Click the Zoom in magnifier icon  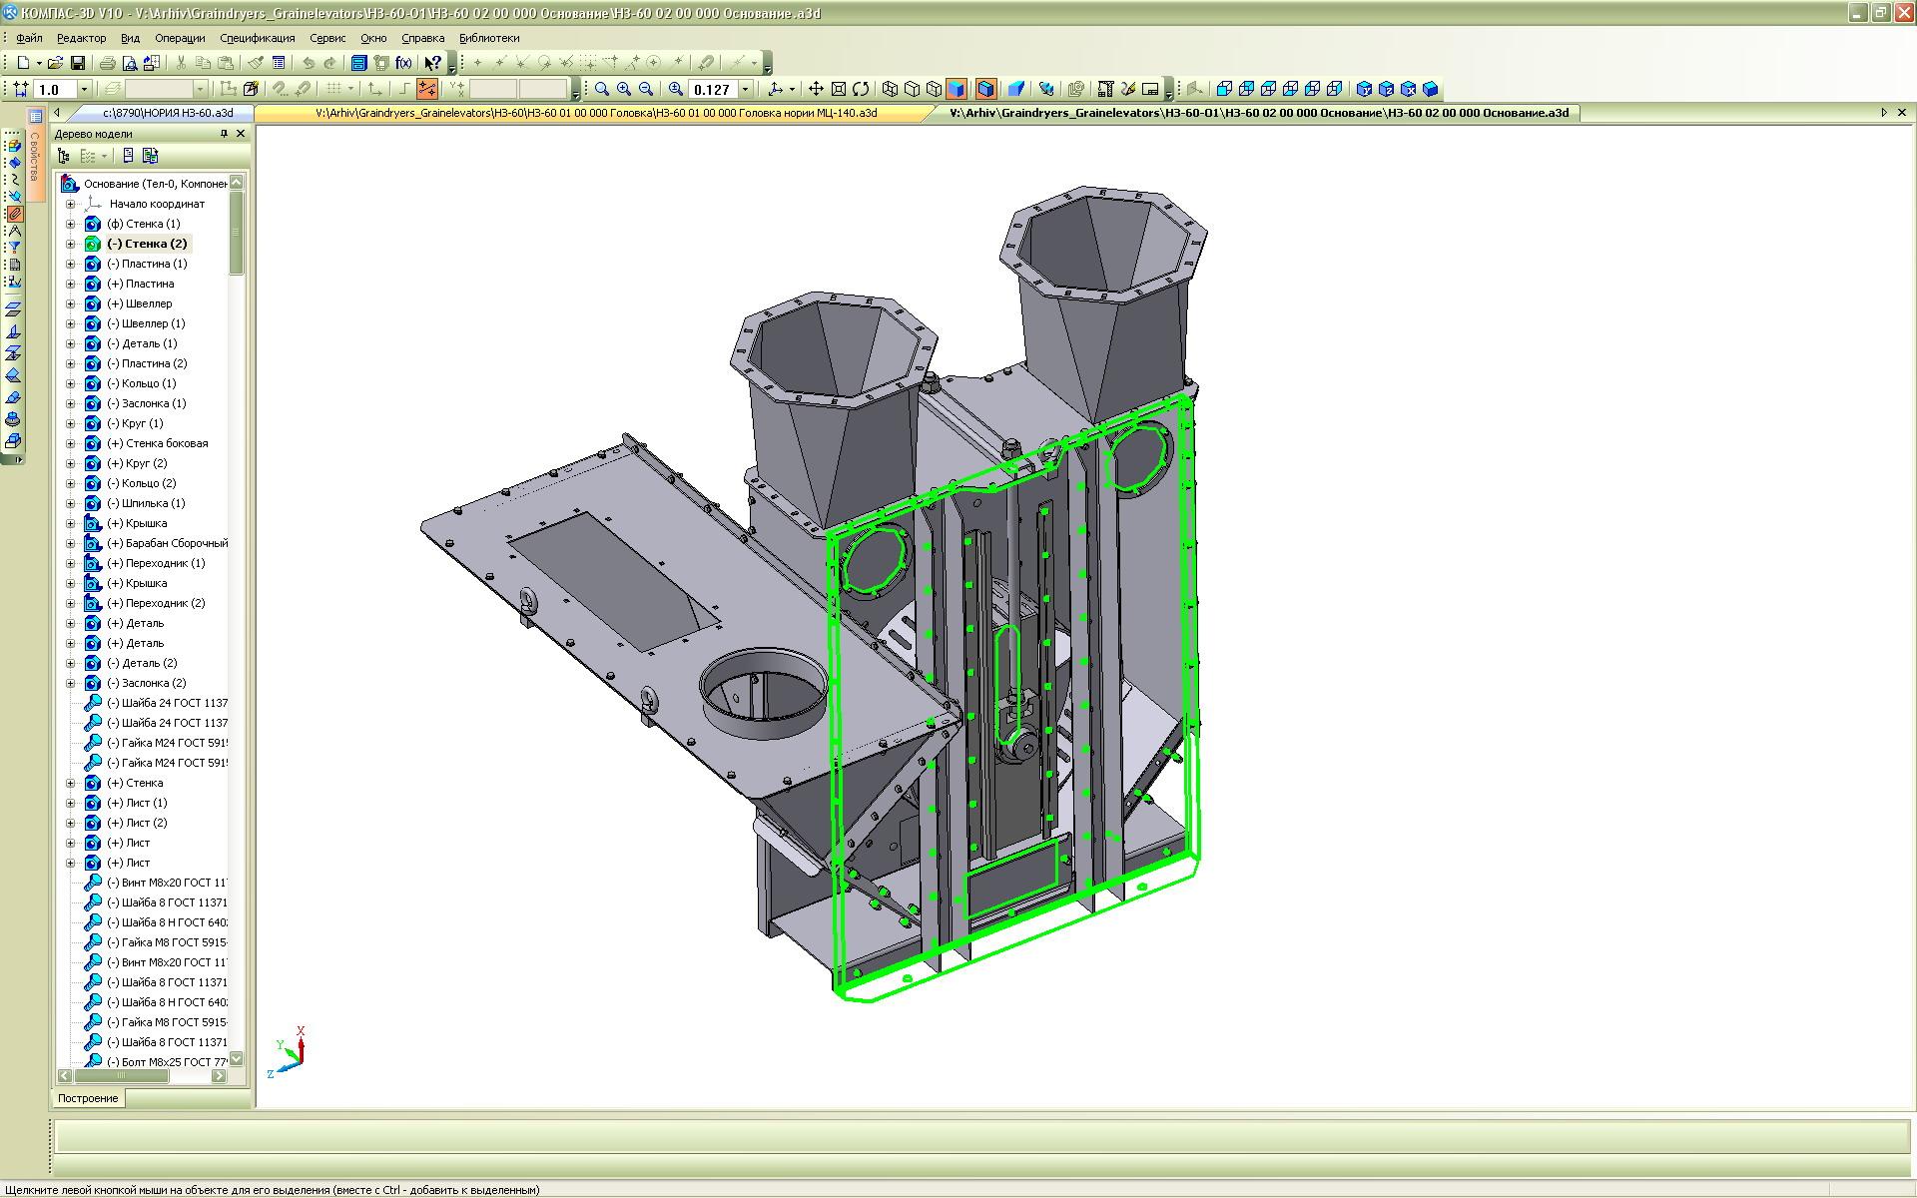(624, 89)
